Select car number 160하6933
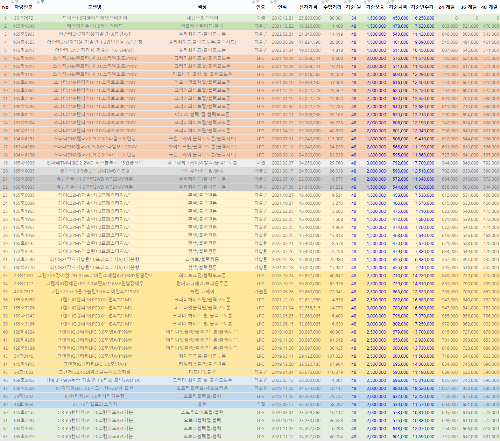 point(24,187)
